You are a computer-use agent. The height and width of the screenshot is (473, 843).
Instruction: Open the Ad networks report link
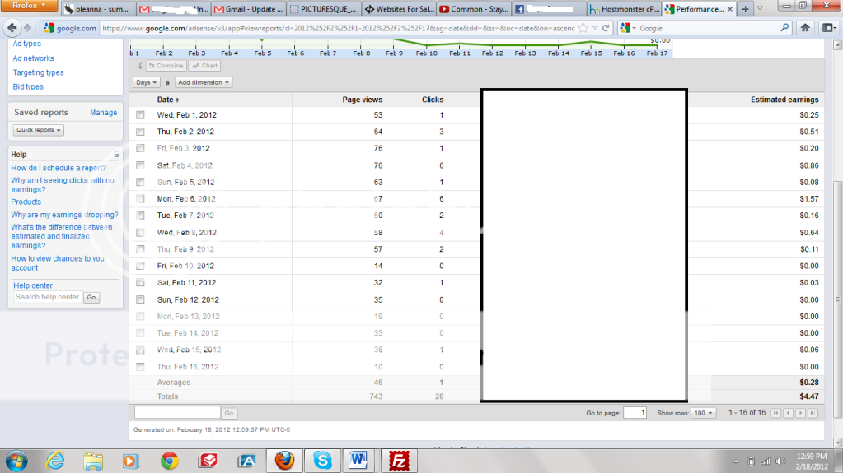(x=33, y=58)
